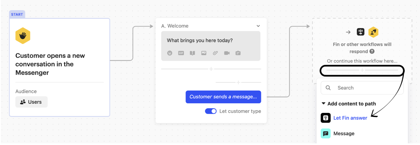The width and height of the screenshot is (420, 145).
Task: Collapse the A. Welcome step chevron
Action: [258, 26]
